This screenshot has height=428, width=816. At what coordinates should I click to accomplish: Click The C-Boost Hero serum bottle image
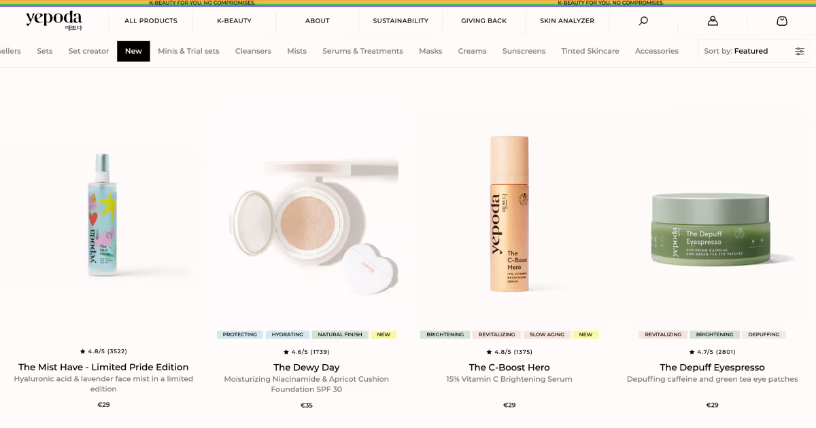click(509, 214)
